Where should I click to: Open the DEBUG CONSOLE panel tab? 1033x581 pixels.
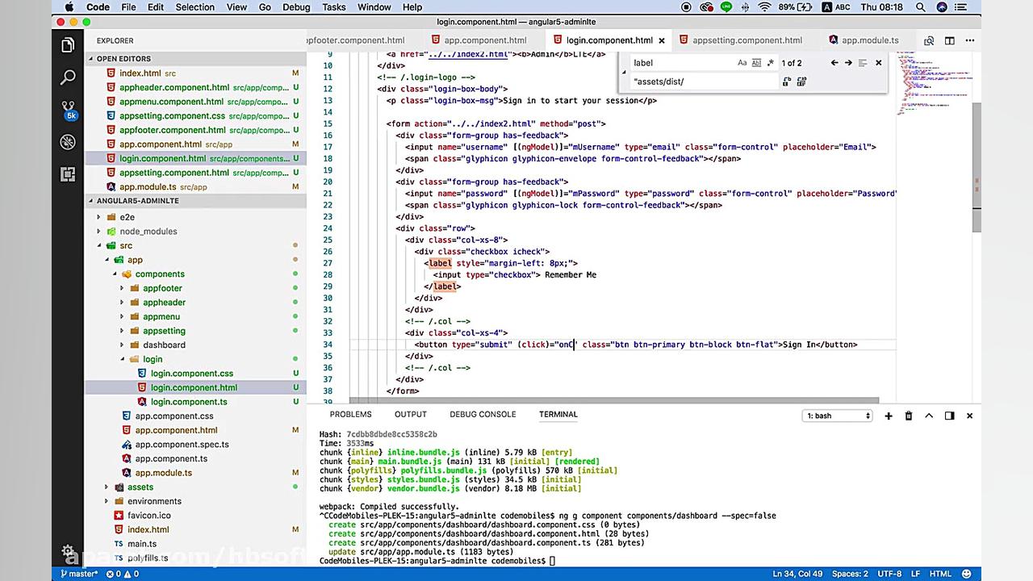click(483, 415)
